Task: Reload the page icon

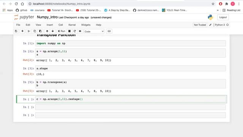Action: (16, 4)
